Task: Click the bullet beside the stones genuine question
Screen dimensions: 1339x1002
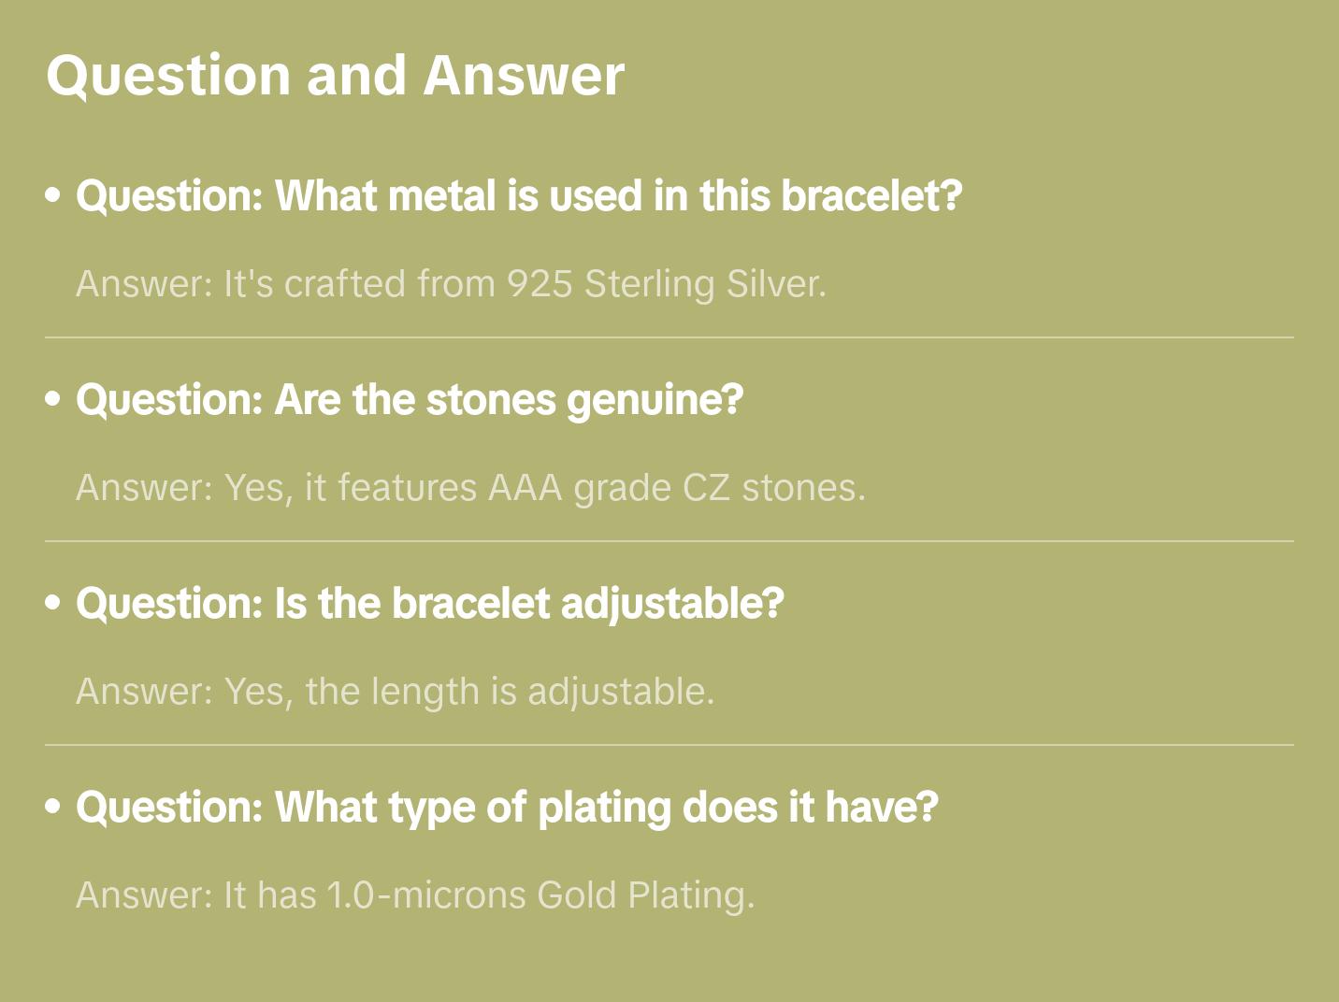Action: click(53, 399)
